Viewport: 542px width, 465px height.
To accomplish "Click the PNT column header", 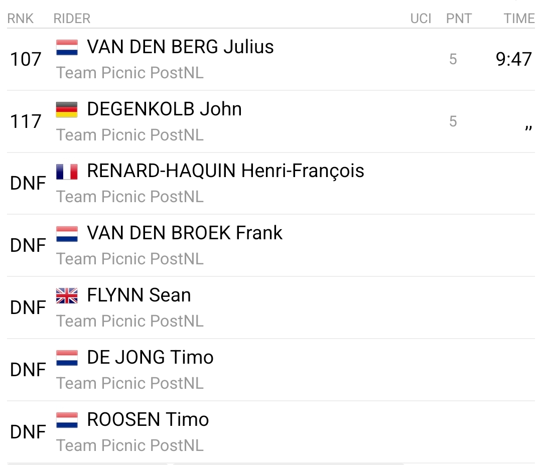I will (459, 19).
